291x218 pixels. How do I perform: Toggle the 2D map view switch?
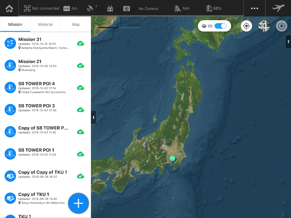tap(220, 26)
